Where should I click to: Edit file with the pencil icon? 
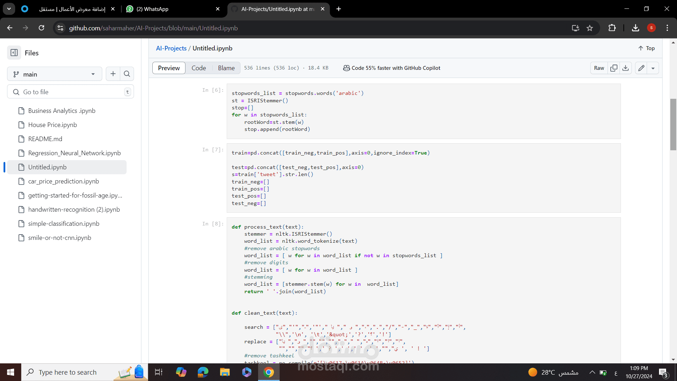[x=641, y=68]
